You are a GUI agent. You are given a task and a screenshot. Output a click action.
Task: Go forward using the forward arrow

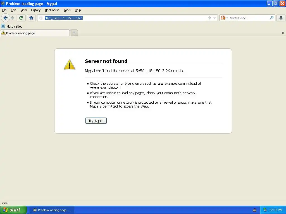[x=12, y=18]
